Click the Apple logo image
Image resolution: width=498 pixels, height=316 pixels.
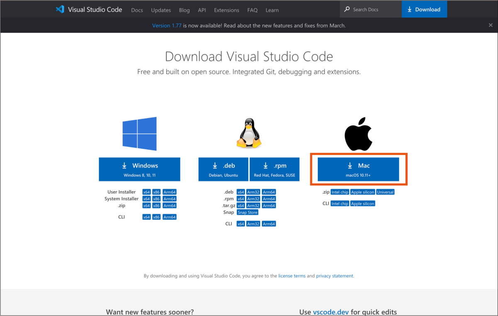coord(359,134)
